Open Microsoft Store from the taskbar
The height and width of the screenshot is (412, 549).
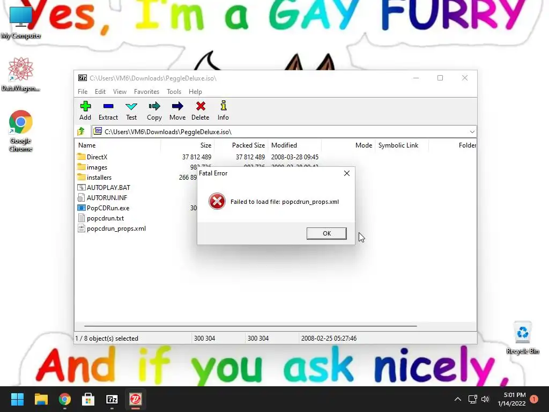tap(88, 399)
